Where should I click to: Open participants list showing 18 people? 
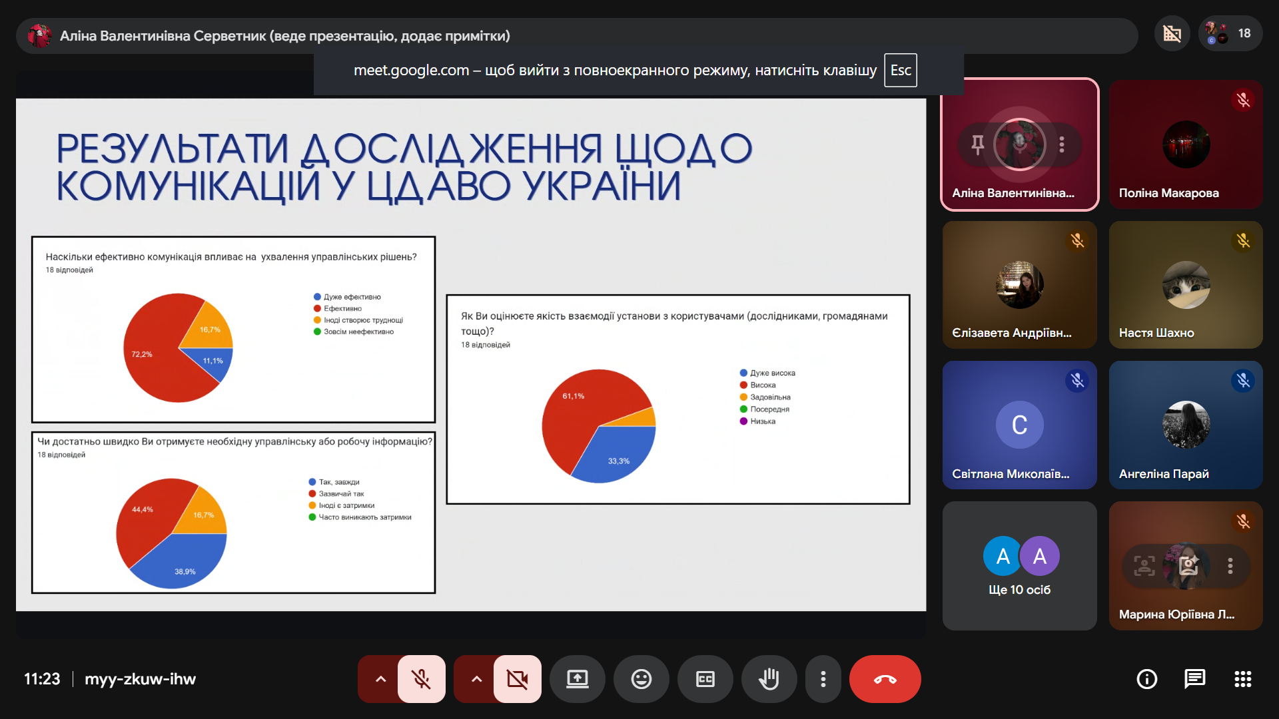pos(1230,33)
